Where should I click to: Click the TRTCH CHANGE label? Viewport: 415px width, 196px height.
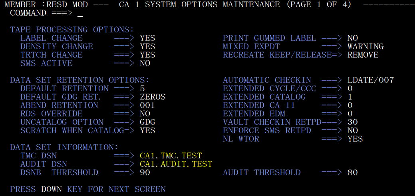click(52, 55)
